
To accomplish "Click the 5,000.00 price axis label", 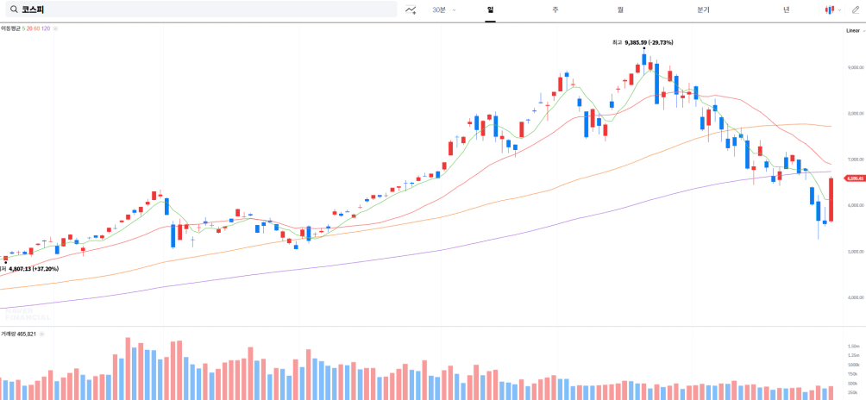I will (856, 252).
